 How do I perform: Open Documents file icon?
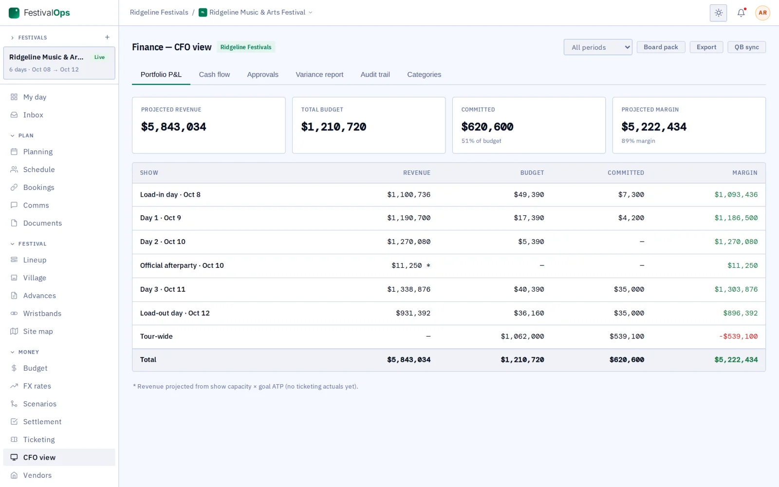(14, 223)
